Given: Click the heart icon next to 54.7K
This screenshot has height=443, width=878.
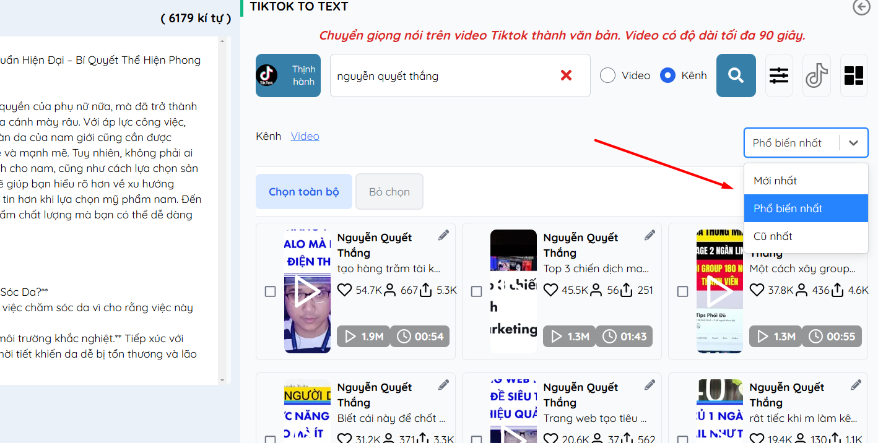Looking at the screenshot, I should [344, 290].
